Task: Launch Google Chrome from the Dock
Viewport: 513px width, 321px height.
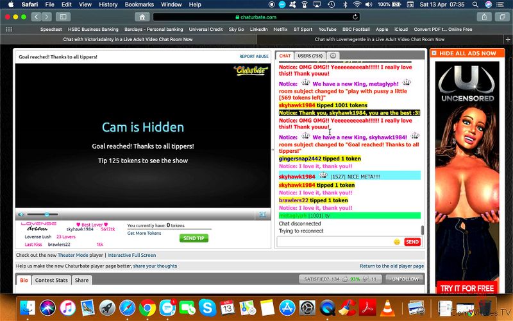Action: tap(147, 308)
